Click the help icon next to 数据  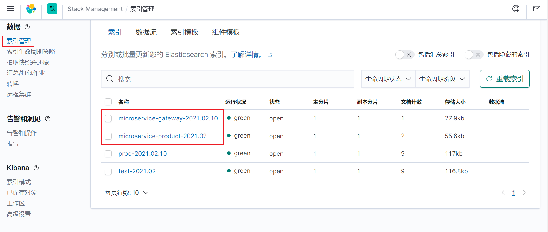click(x=27, y=27)
